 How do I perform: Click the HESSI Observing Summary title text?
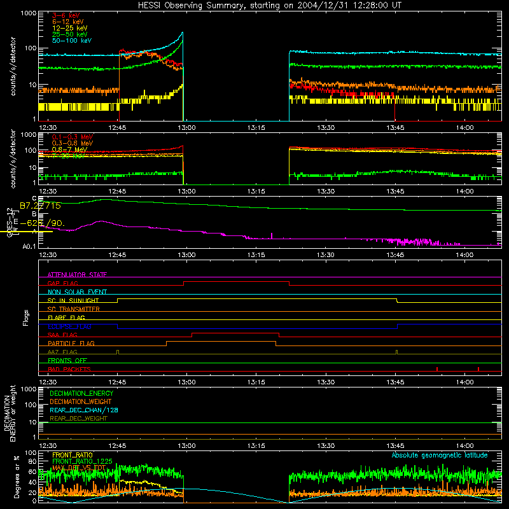[x=269, y=5]
